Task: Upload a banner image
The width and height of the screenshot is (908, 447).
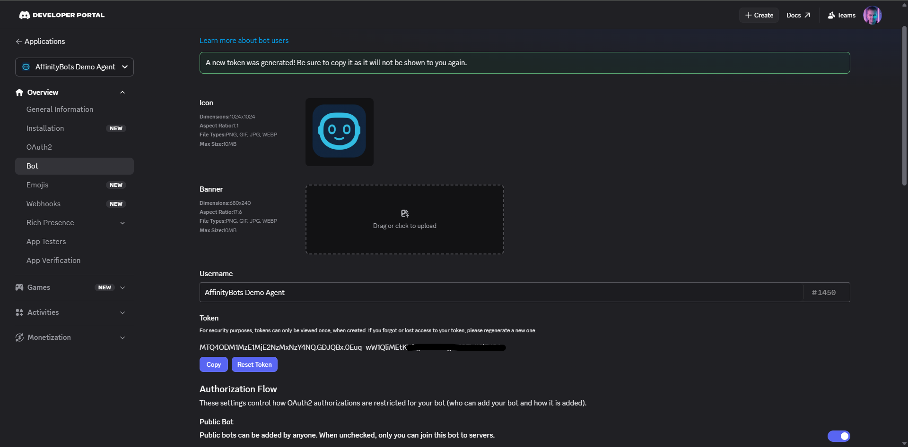Action: 404,219
